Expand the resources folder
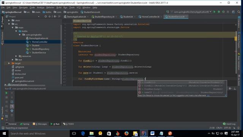 (x=16, y=56)
